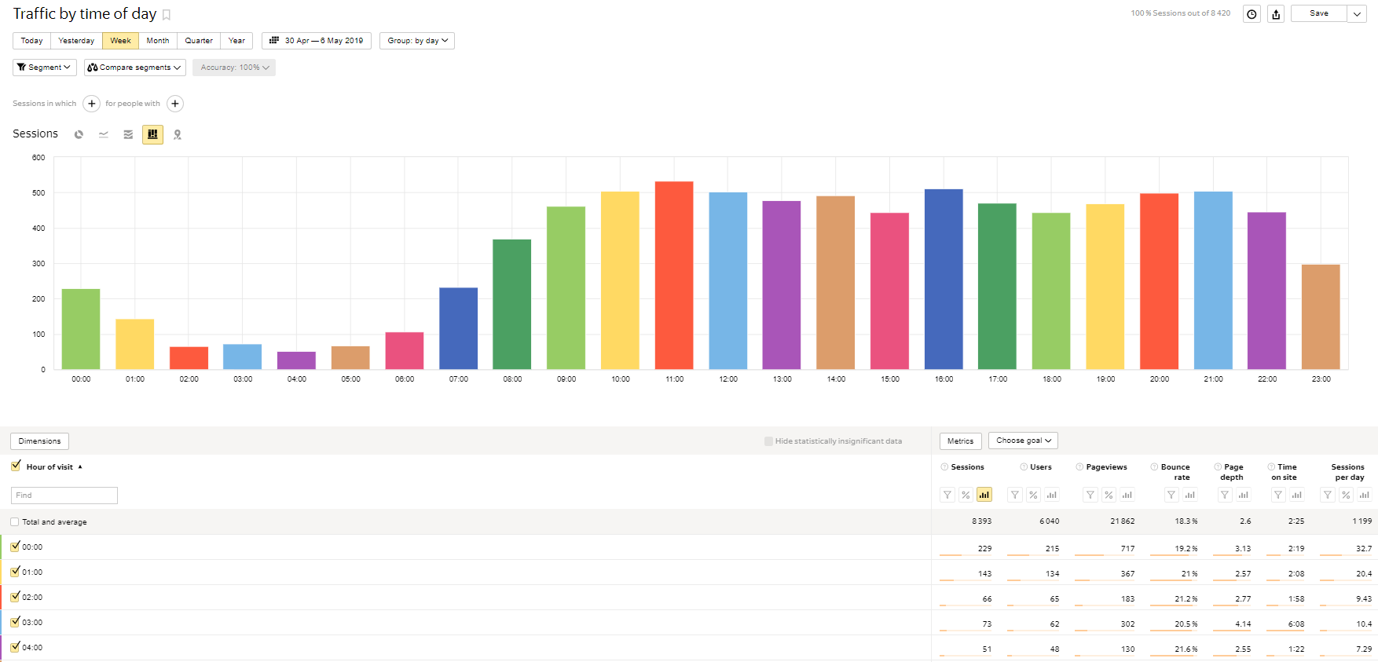The height and width of the screenshot is (662, 1378).
Task: Click the green 00:00 chart bar
Action: click(x=81, y=329)
